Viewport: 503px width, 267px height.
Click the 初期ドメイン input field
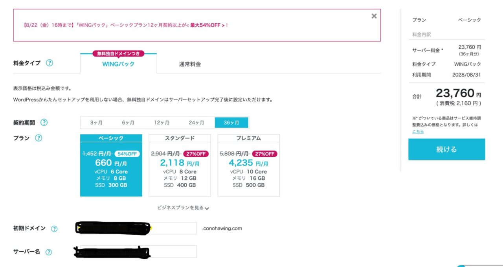(x=138, y=228)
